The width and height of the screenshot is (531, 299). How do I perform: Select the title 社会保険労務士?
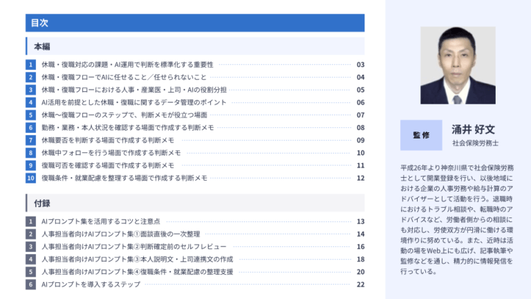coord(475,143)
